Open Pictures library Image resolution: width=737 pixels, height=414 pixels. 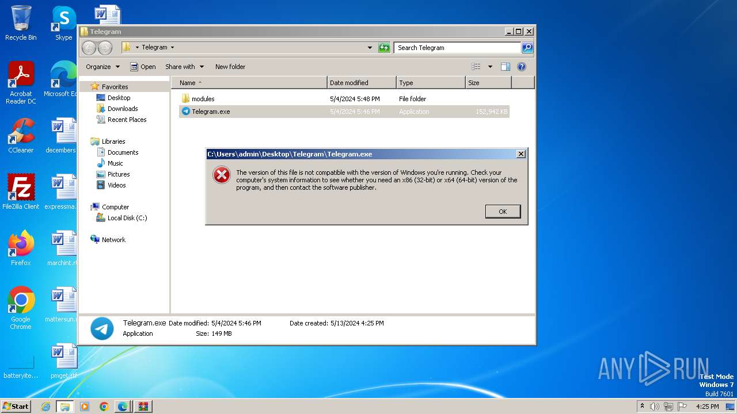point(119,174)
